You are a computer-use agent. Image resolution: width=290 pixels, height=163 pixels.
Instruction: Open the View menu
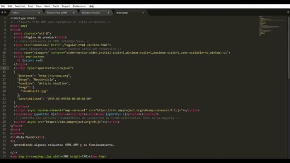pyautogui.click(x=39, y=6)
